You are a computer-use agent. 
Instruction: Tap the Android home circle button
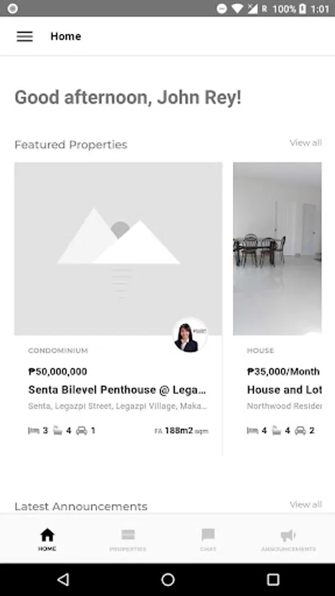click(168, 579)
